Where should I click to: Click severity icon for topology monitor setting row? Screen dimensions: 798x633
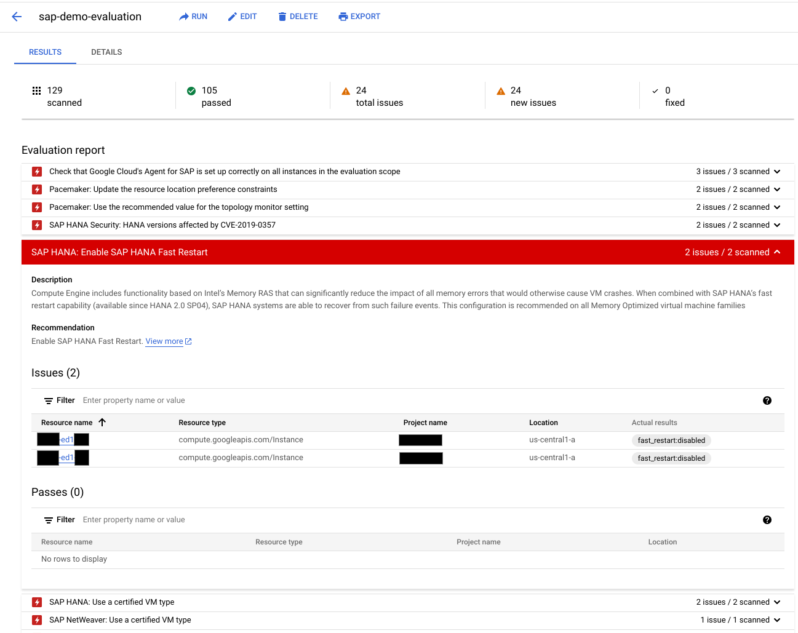[37, 207]
